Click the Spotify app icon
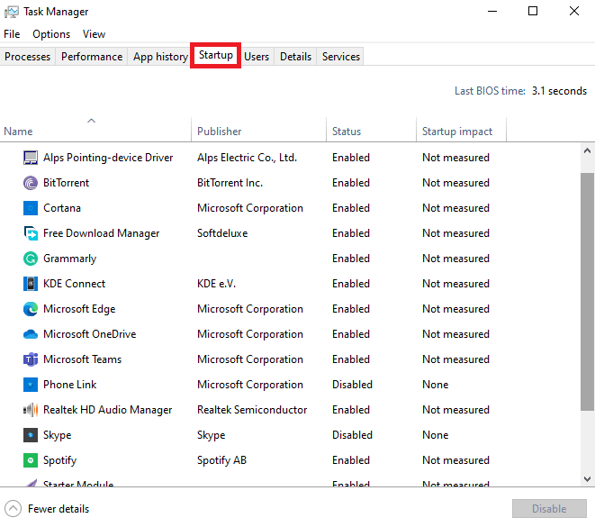595x527 pixels. pyautogui.click(x=31, y=460)
